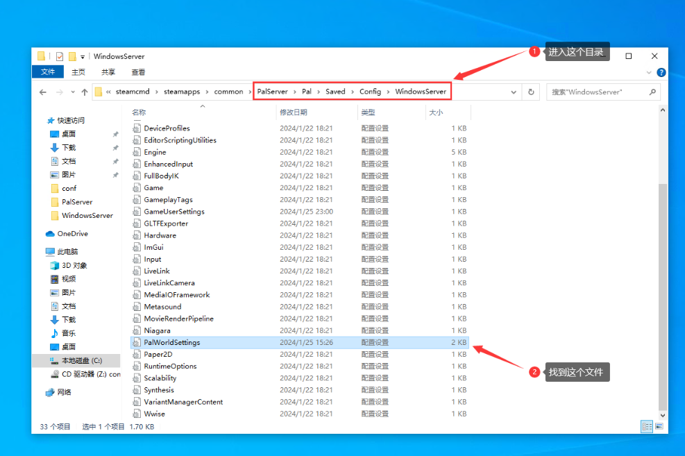Sort files by the 大小 column header
685x456 pixels.
(x=436, y=112)
